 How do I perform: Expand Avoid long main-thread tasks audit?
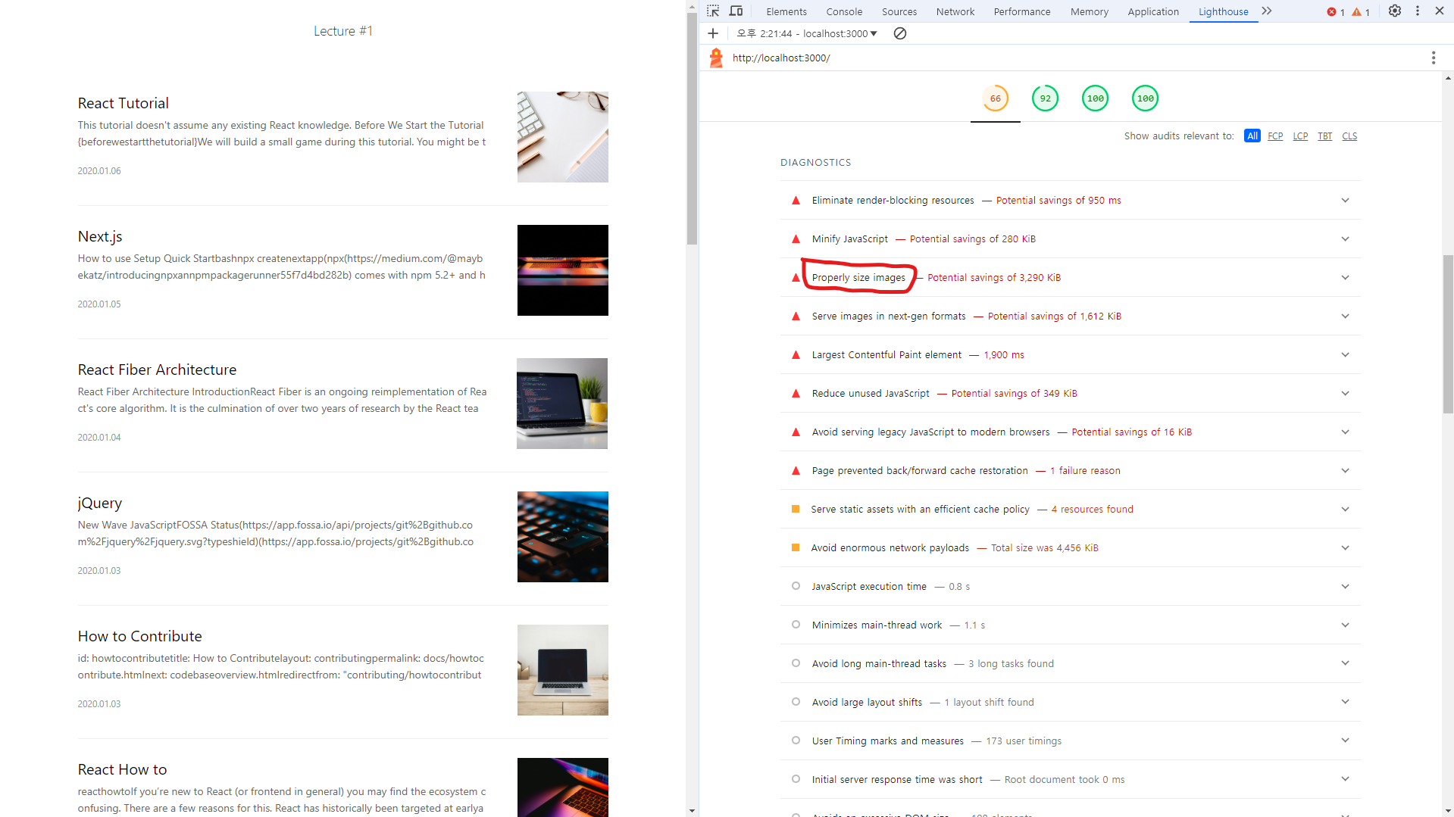tap(1071, 664)
